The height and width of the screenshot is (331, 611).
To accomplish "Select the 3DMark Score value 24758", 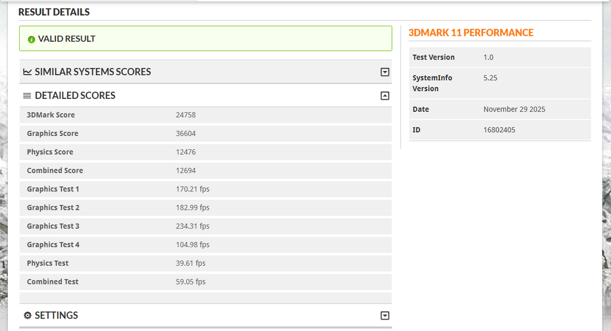I will 186,115.
